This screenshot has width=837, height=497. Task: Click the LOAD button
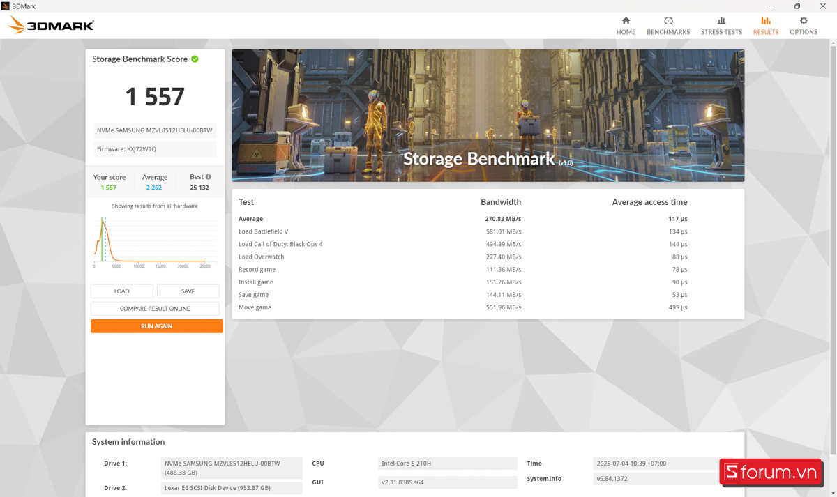pyautogui.click(x=122, y=291)
